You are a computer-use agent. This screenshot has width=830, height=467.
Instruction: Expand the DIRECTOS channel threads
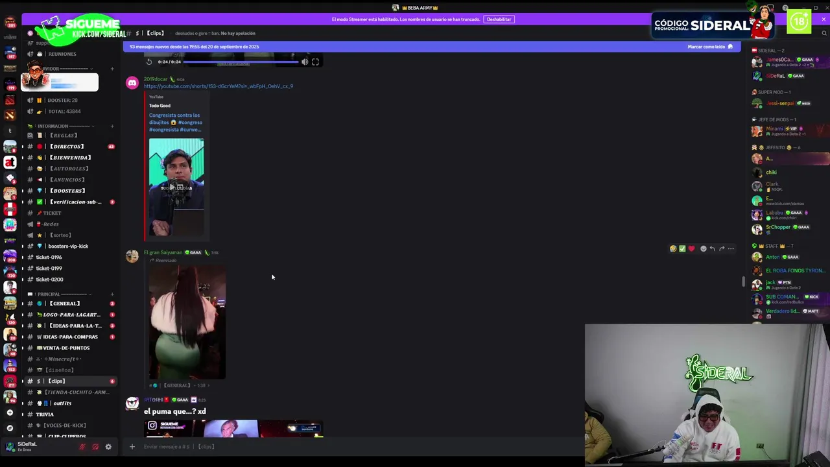tap(22, 147)
